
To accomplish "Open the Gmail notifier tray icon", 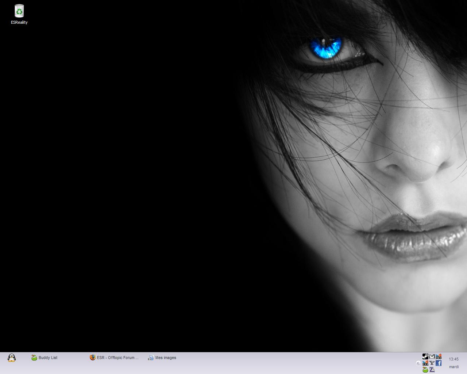I will click(x=432, y=356).
